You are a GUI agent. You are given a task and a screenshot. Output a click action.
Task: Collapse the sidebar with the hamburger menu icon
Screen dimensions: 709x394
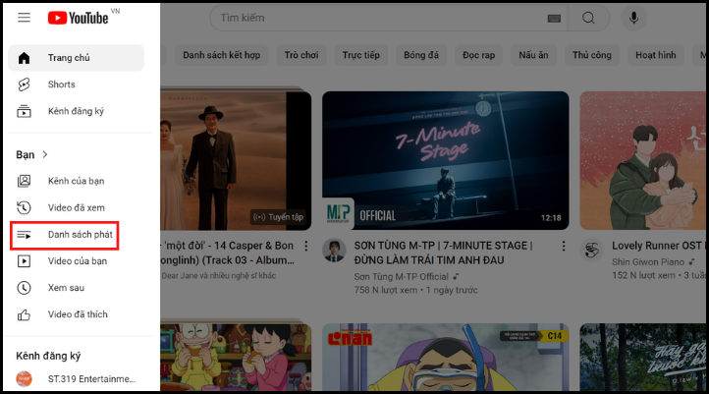(x=24, y=18)
